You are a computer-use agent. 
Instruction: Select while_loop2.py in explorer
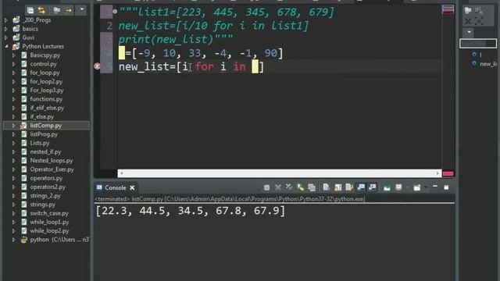tap(49, 231)
